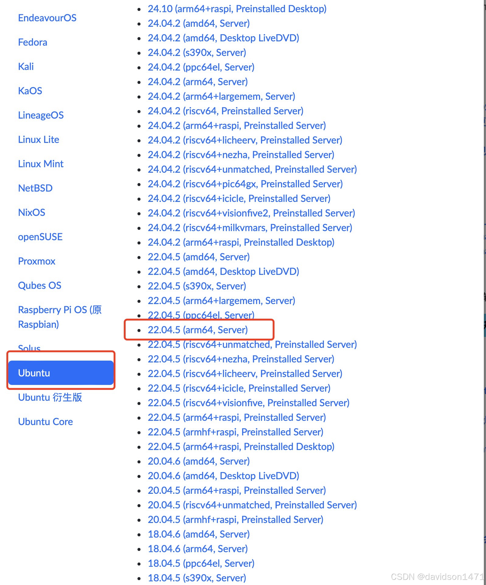486x585 pixels.
Task: Open the NixOS sidebar entry
Action: (x=32, y=213)
